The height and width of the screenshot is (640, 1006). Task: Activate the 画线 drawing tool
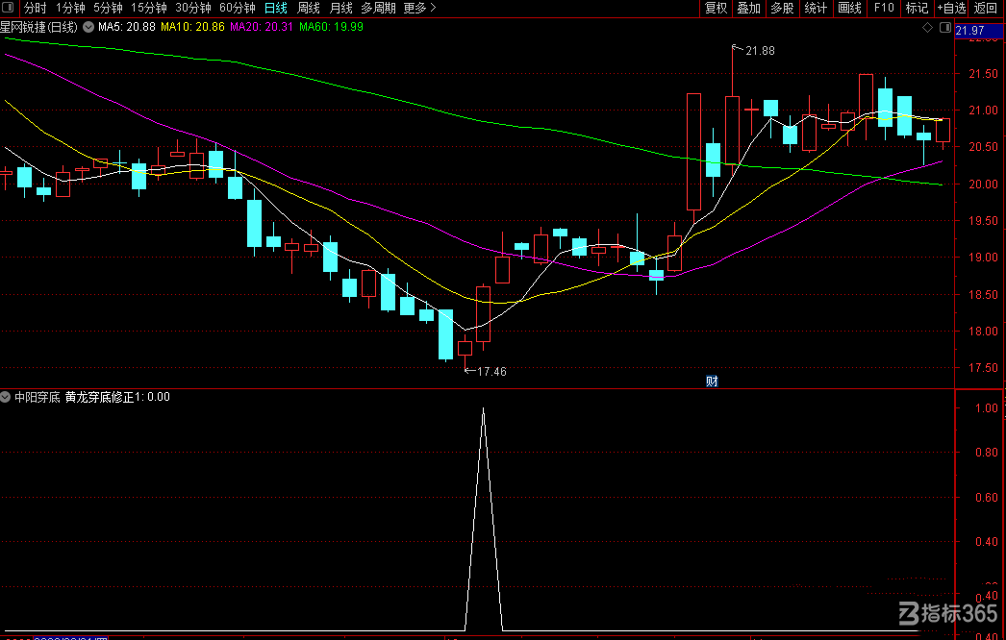click(x=849, y=8)
